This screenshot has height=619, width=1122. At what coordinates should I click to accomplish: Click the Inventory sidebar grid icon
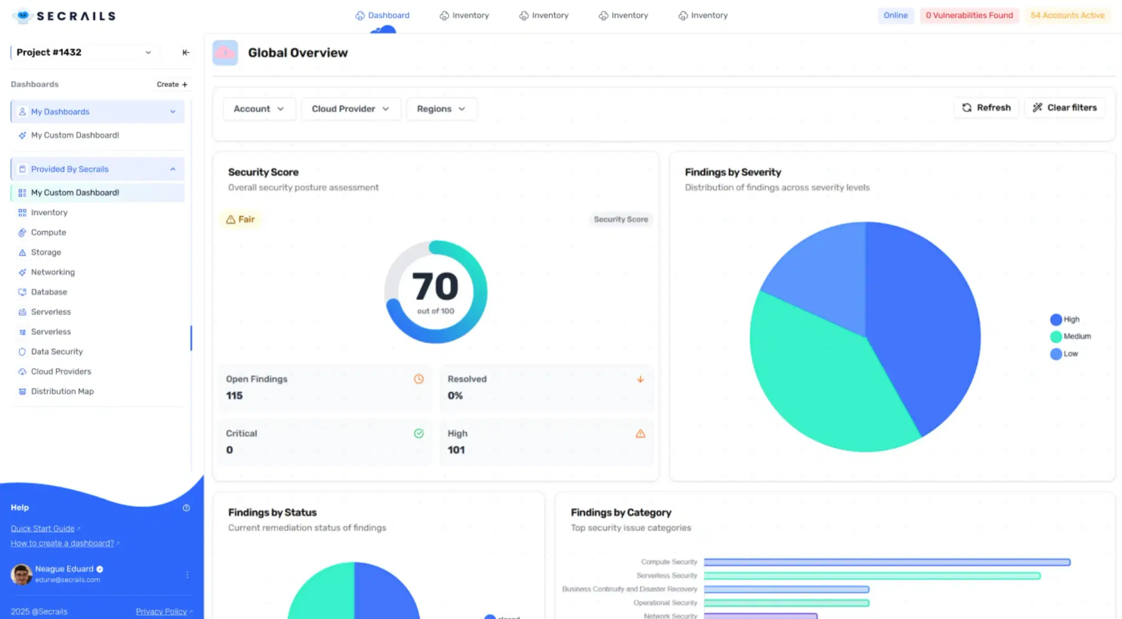[22, 212]
